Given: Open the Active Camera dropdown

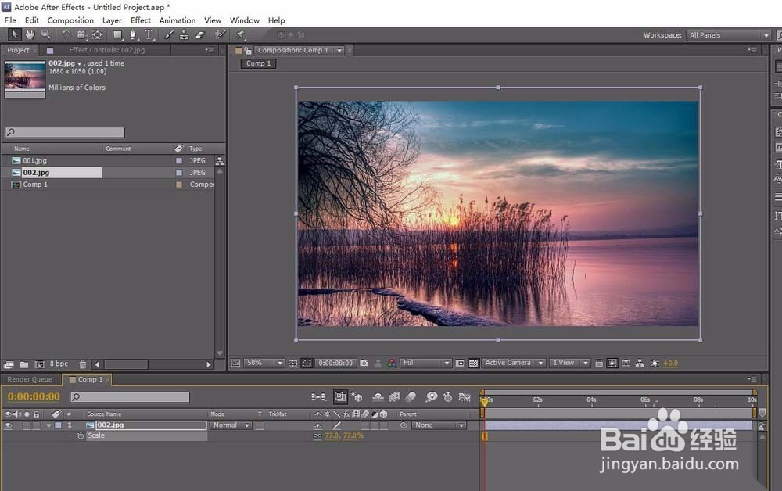Looking at the screenshot, I should point(513,363).
